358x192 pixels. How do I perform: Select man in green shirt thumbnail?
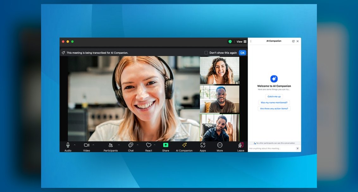pyautogui.click(x=220, y=99)
